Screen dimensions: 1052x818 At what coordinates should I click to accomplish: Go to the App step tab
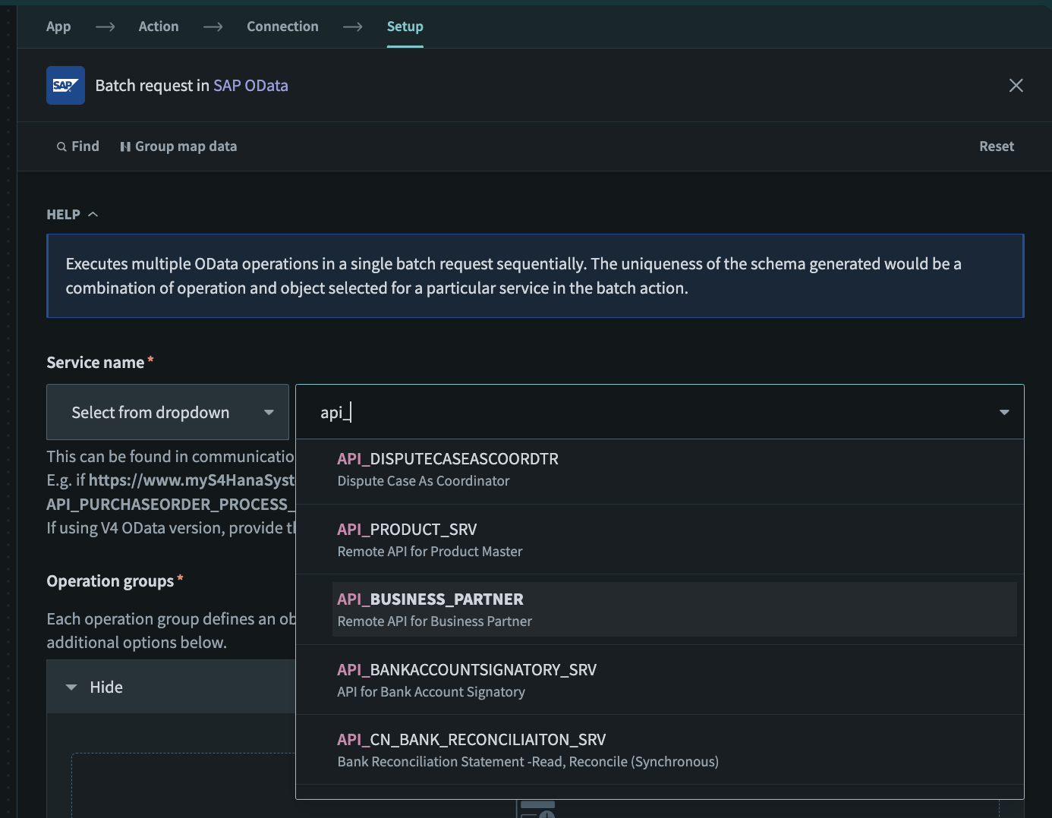(x=58, y=27)
